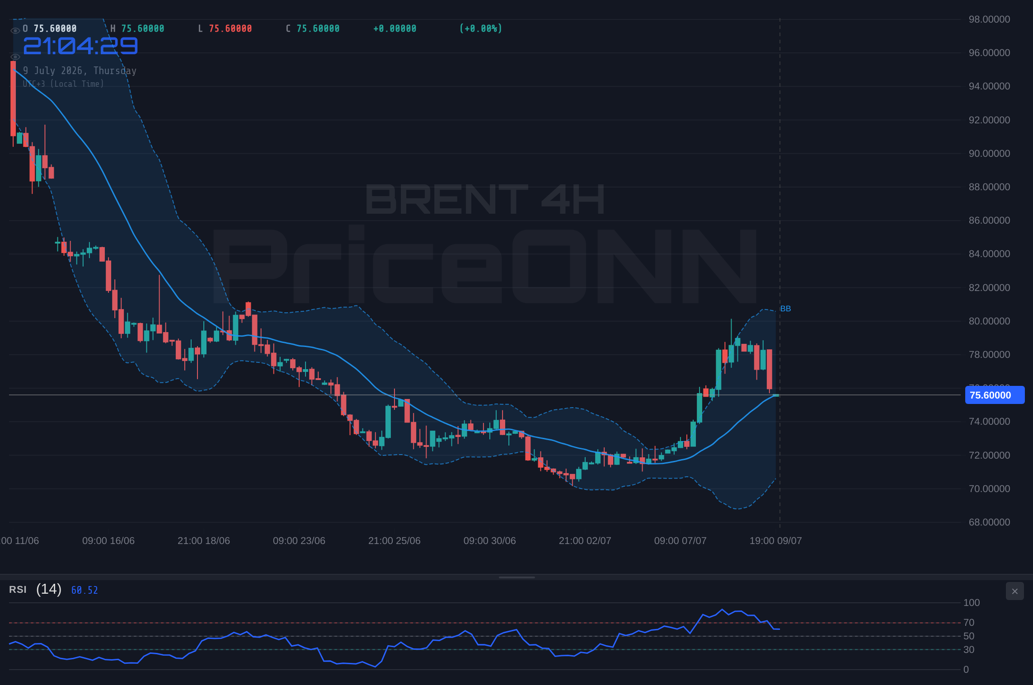Select the RSI (14) indicator label
This screenshot has width=1033, height=685.
[35, 589]
